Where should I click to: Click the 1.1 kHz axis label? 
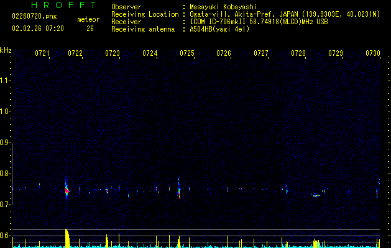(x=5, y=81)
